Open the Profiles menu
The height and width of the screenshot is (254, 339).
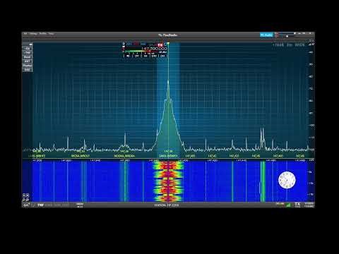[43, 34]
